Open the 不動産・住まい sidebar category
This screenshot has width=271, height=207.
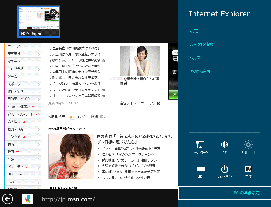[23, 107]
